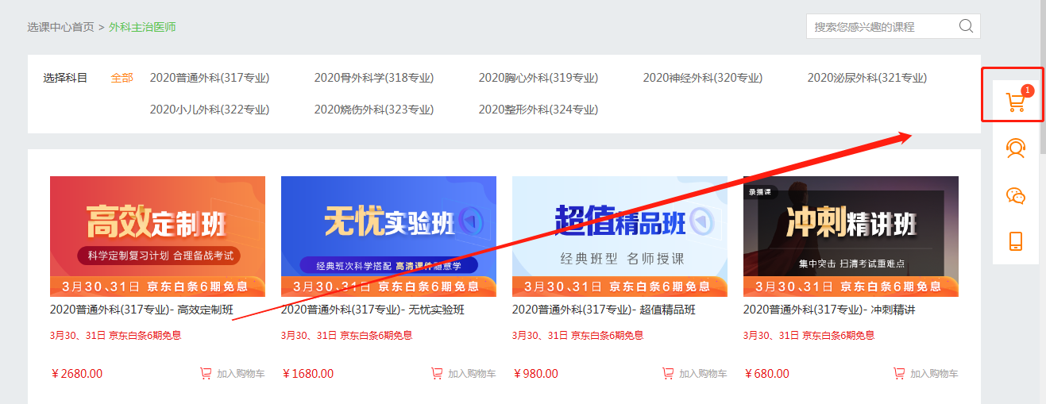Select the 全部 subject filter
This screenshot has width=1046, height=404.
tap(122, 78)
